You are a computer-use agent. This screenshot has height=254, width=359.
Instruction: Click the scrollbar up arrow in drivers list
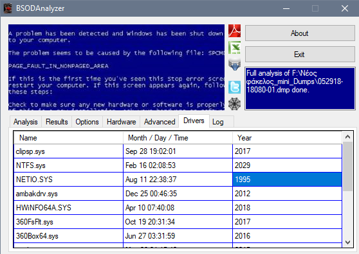pyautogui.click(x=347, y=137)
